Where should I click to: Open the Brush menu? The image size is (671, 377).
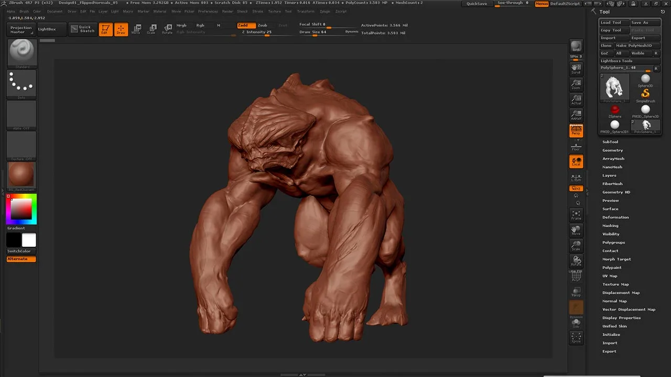24,11
